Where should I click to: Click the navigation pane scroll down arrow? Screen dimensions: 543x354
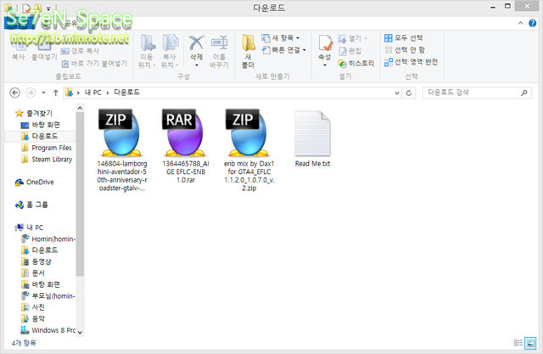(x=80, y=333)
